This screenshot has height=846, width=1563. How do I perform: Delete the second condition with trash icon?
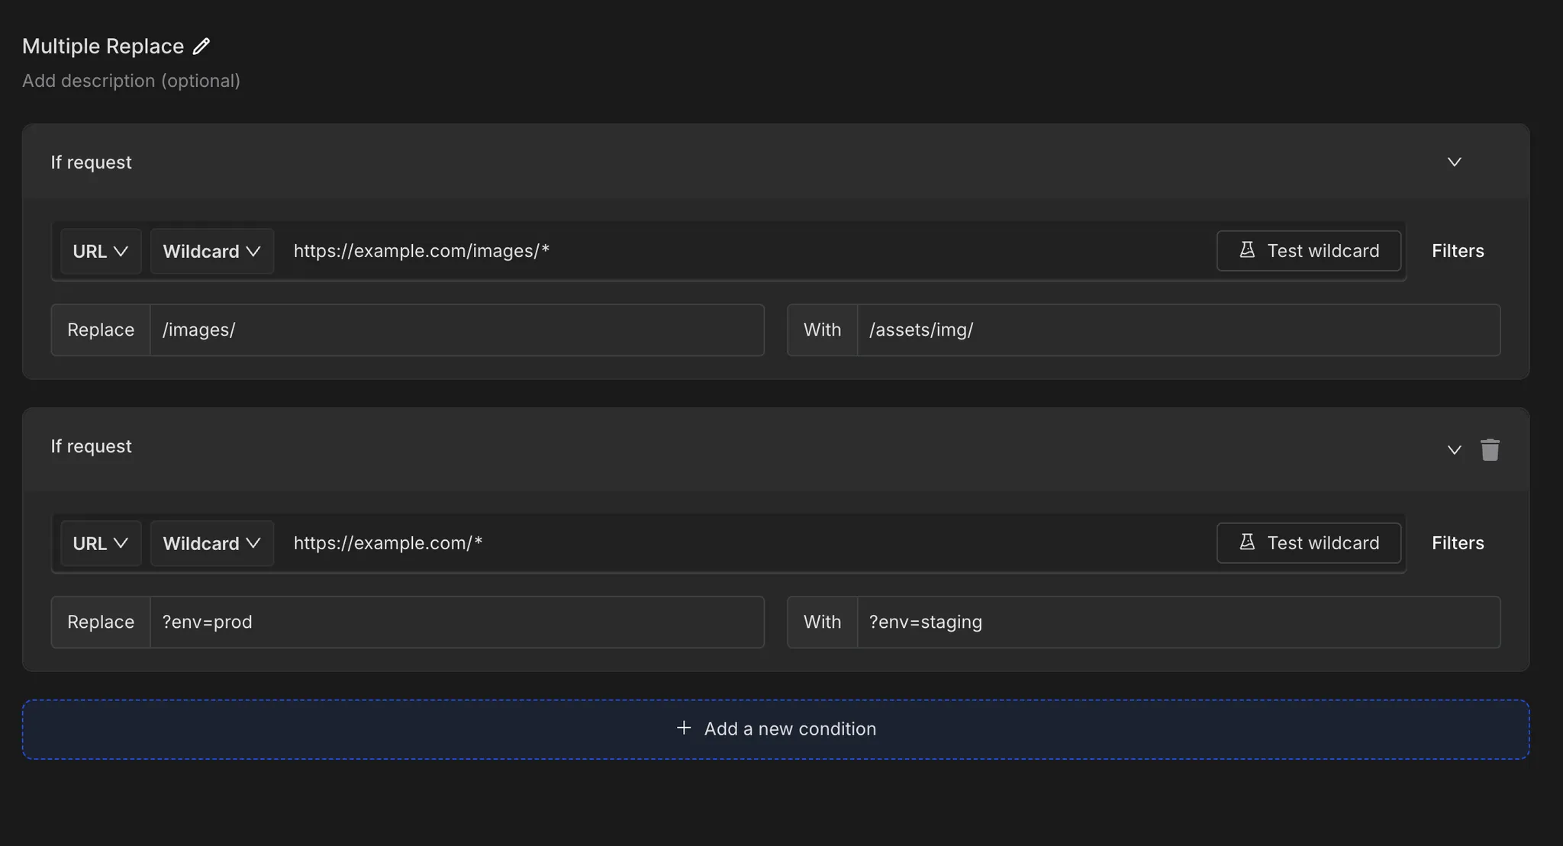(1490, 449)
